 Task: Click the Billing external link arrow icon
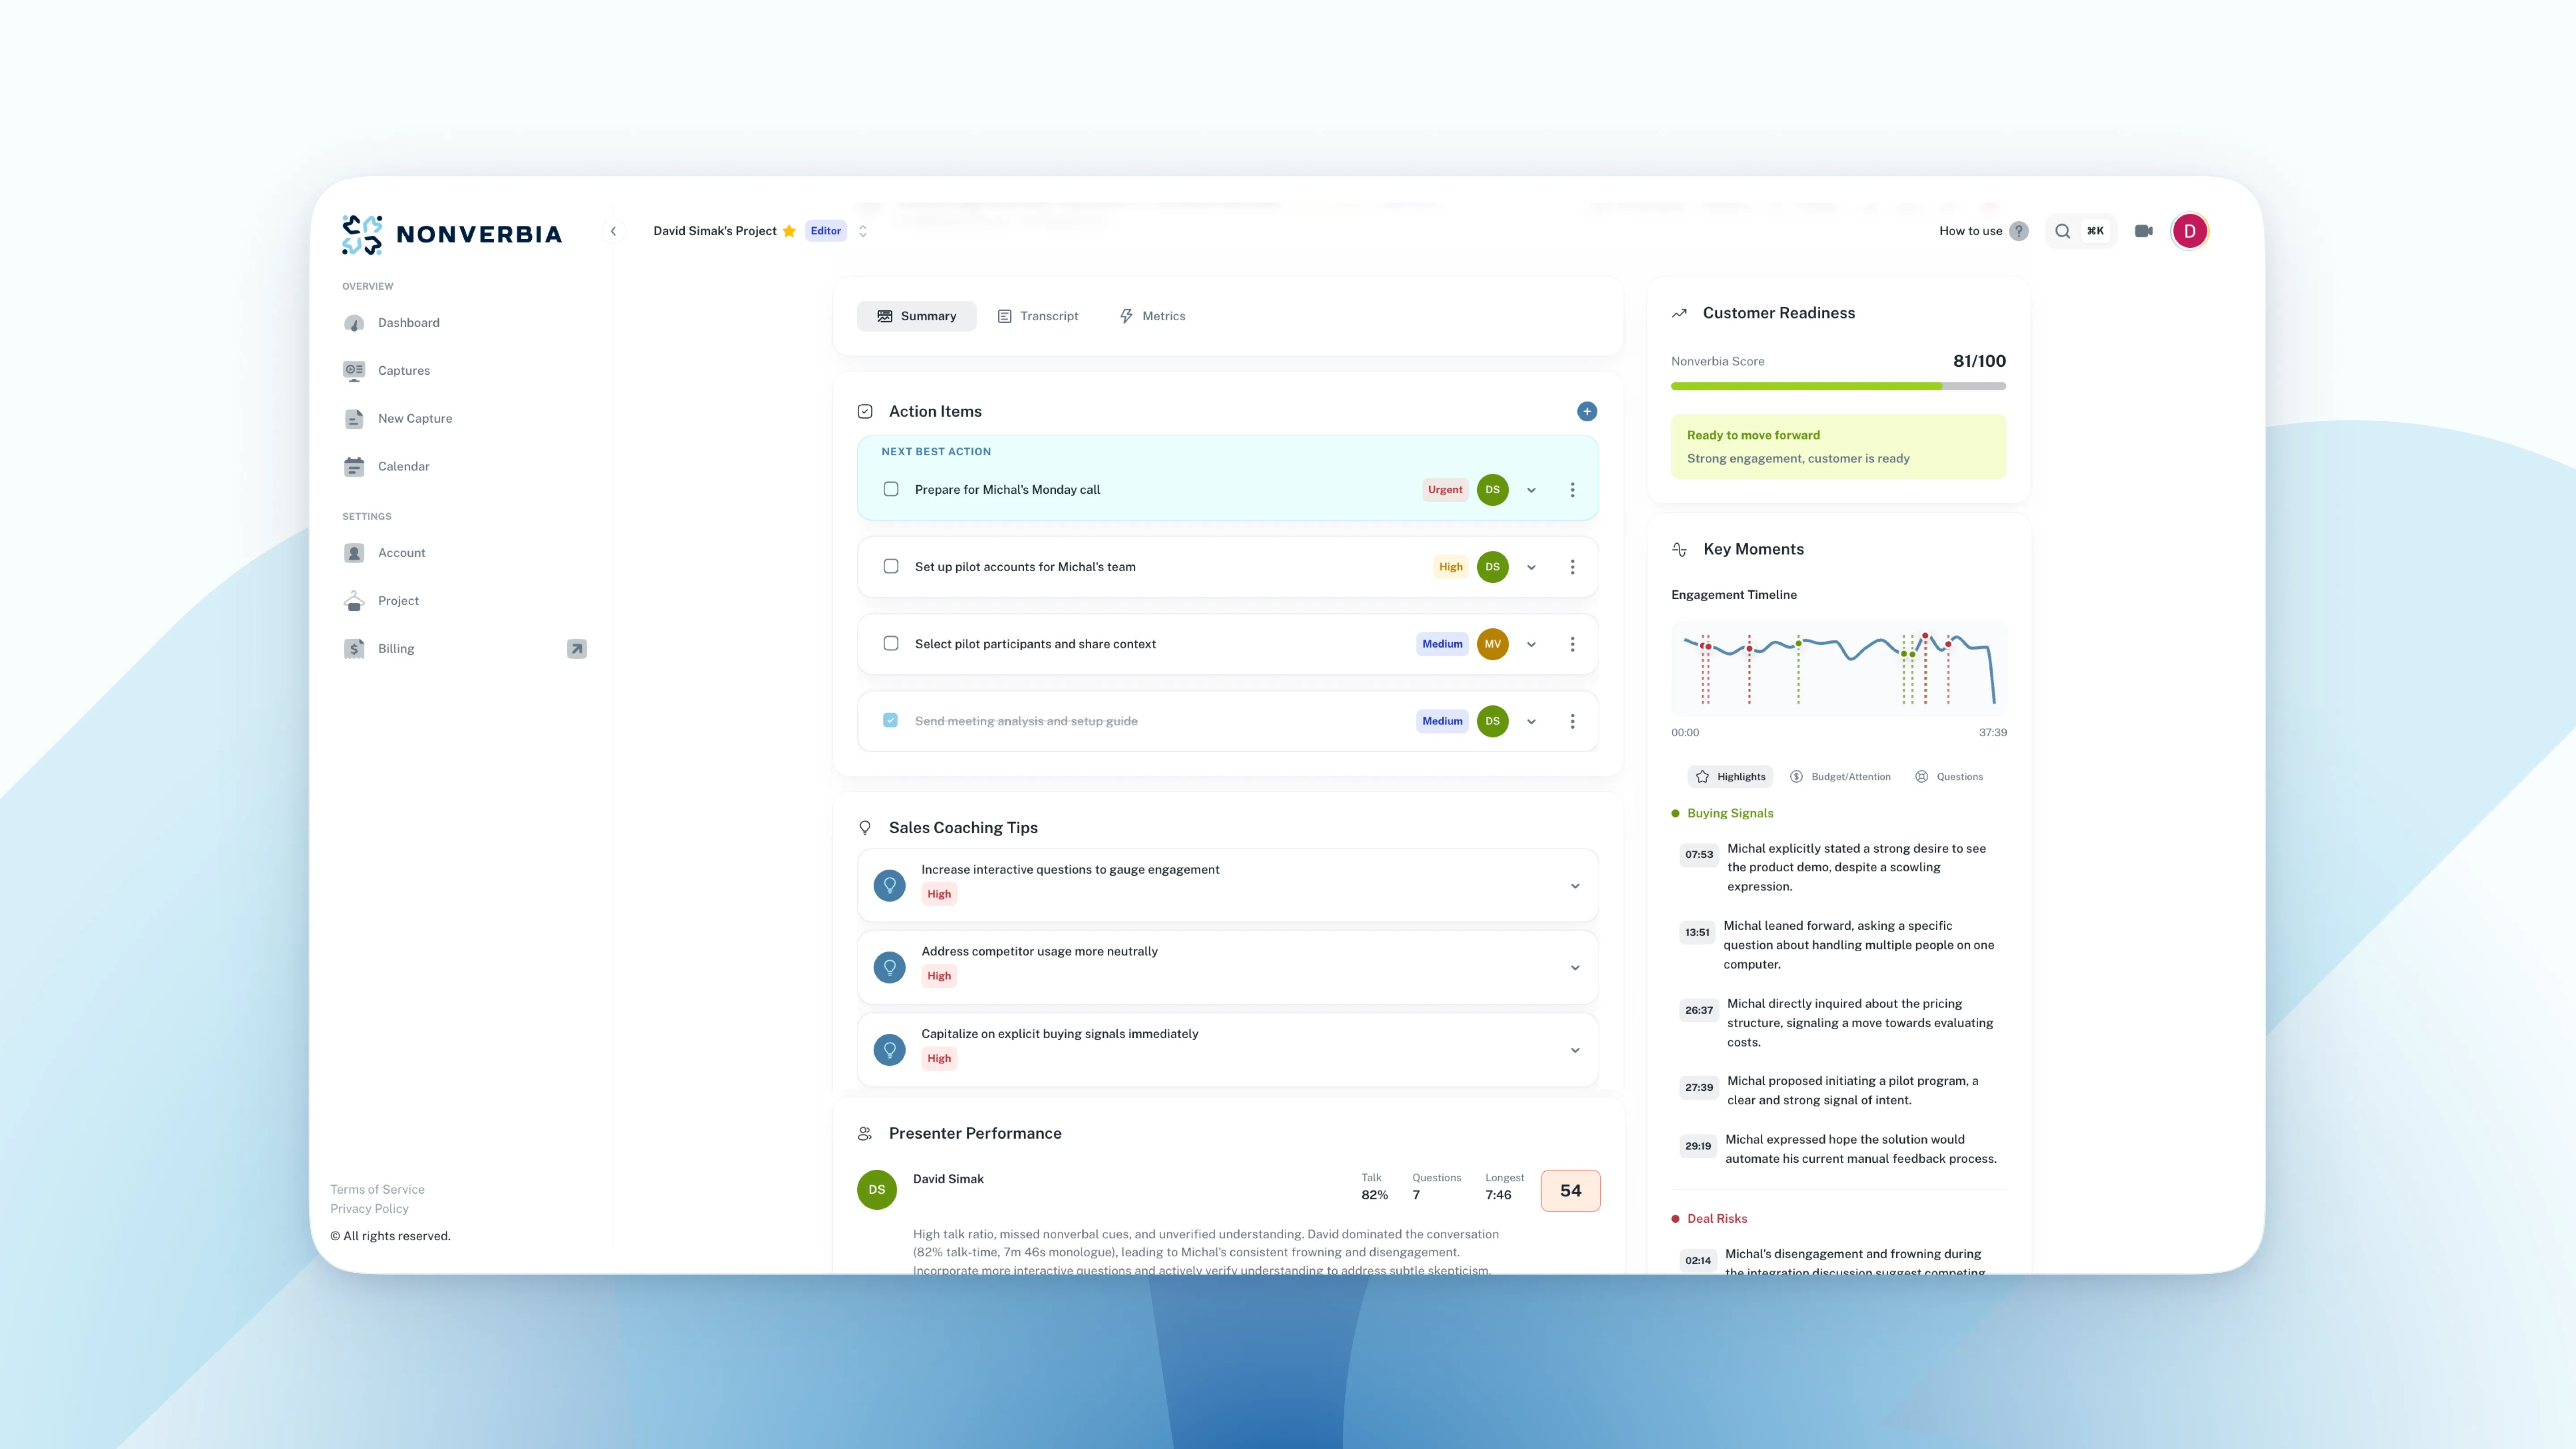(x=577, y=649)
